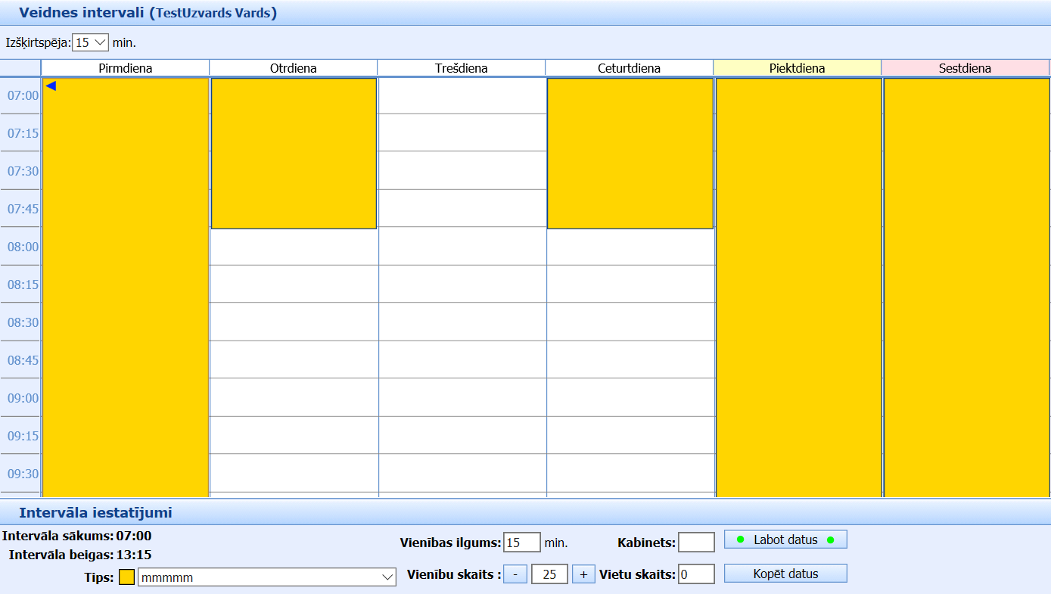
Task: Select the Trešdiena column header
Action: point(462,68)
